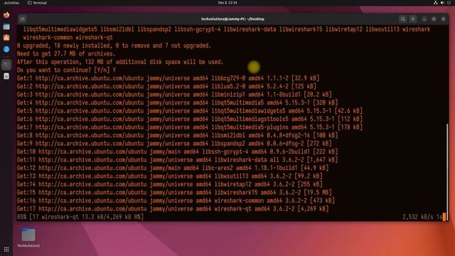Open the clock showing Dec 8 22:54

pyautogui.click(x=227, y=3)
